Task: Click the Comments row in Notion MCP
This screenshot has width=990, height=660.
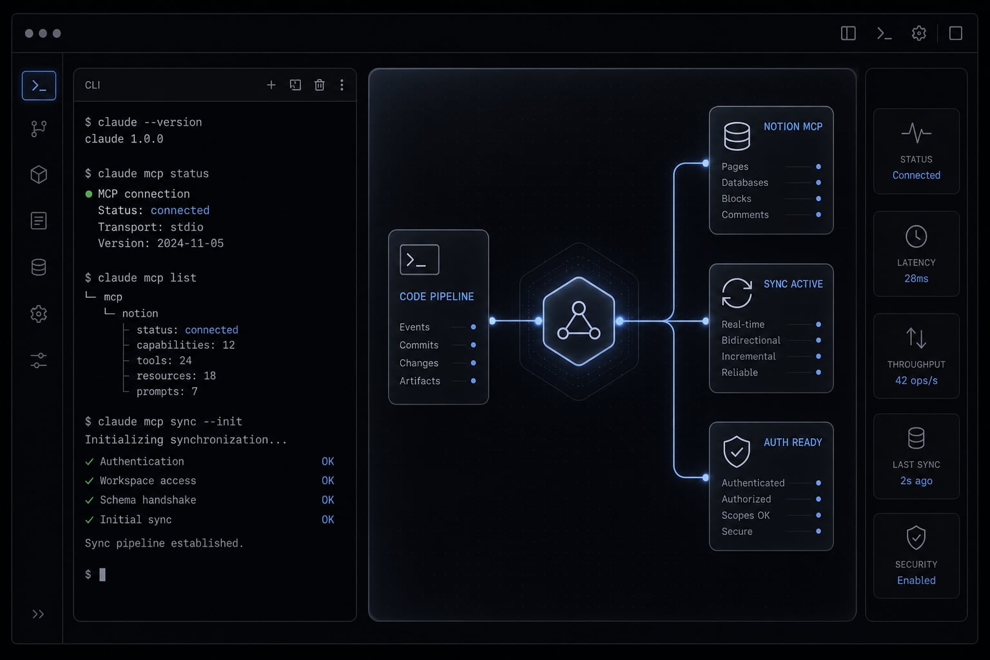Action: coord(771,215)
